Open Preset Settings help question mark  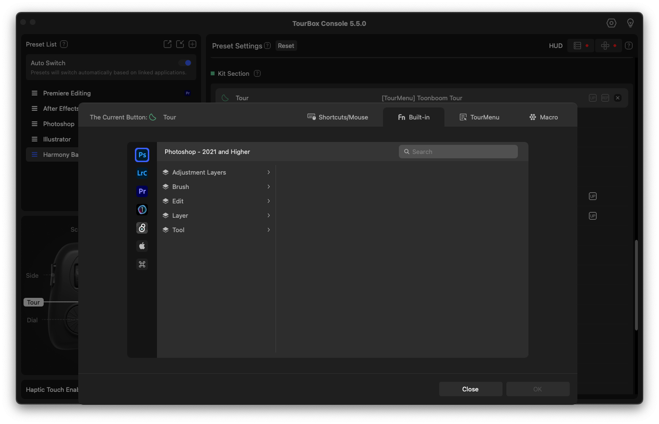click(267, 46)
